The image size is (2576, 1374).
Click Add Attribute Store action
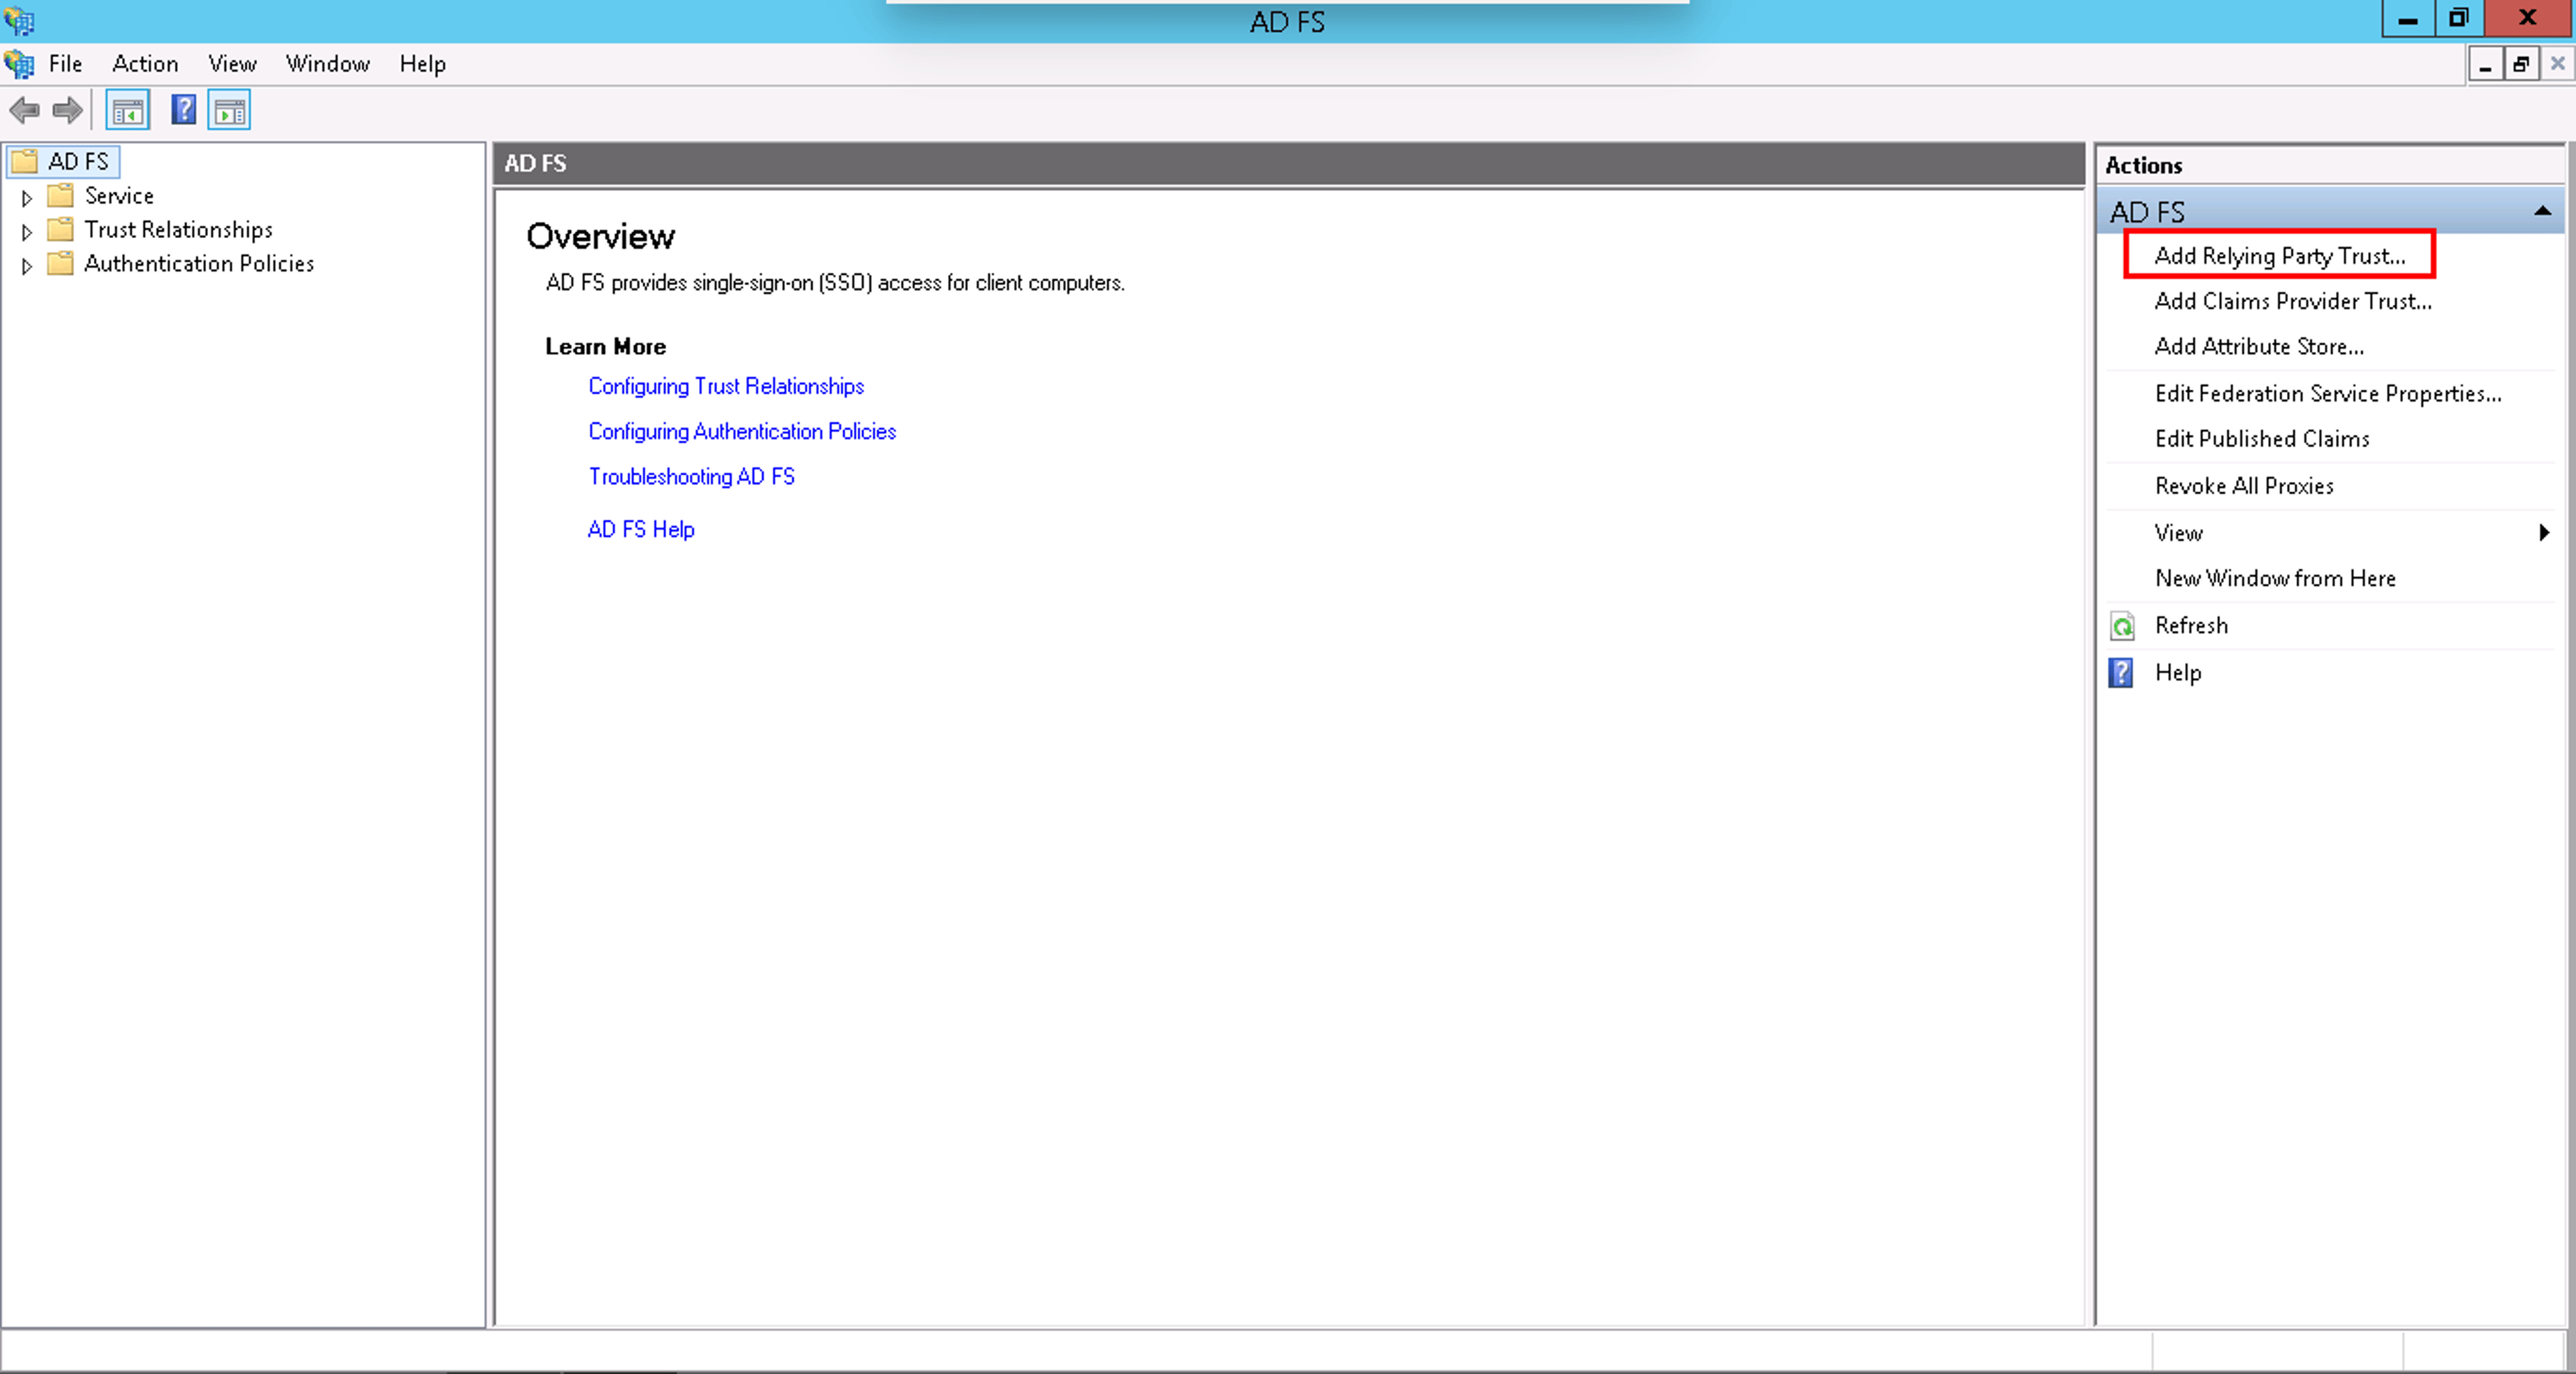2259,346
